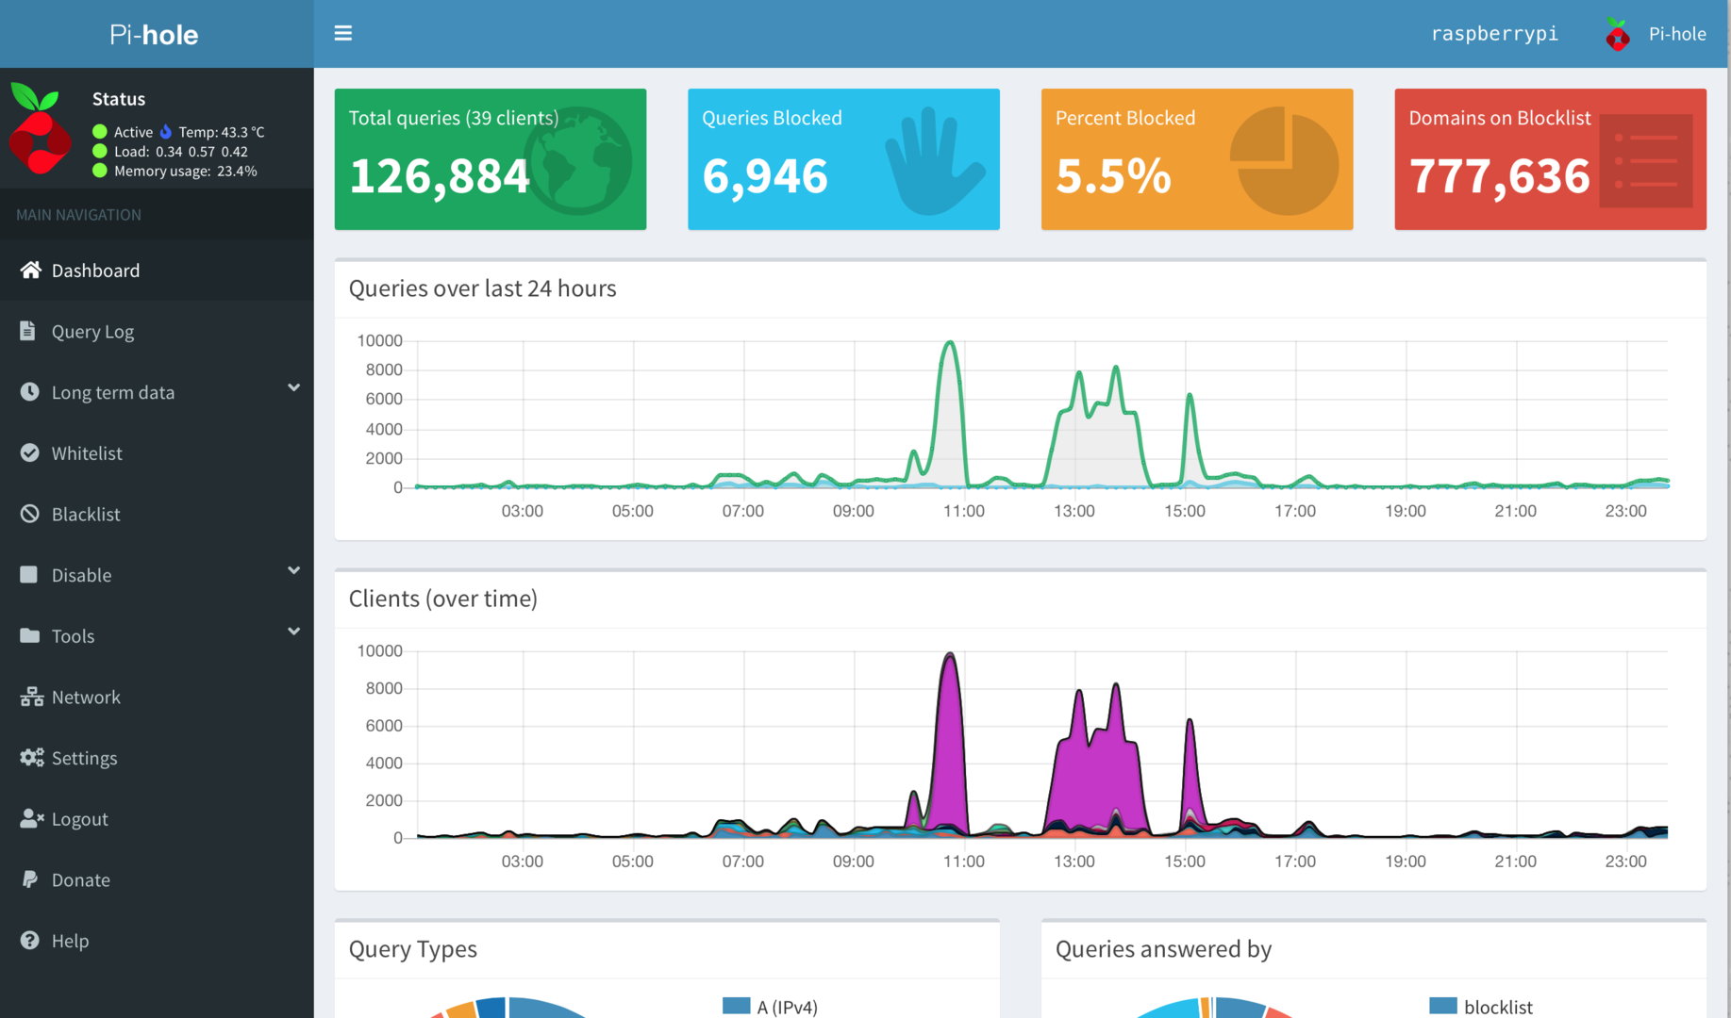Click the Queries Blocked statistic box
The width and height of the screenshot is (1731, 1018).
tap(843, 159)
